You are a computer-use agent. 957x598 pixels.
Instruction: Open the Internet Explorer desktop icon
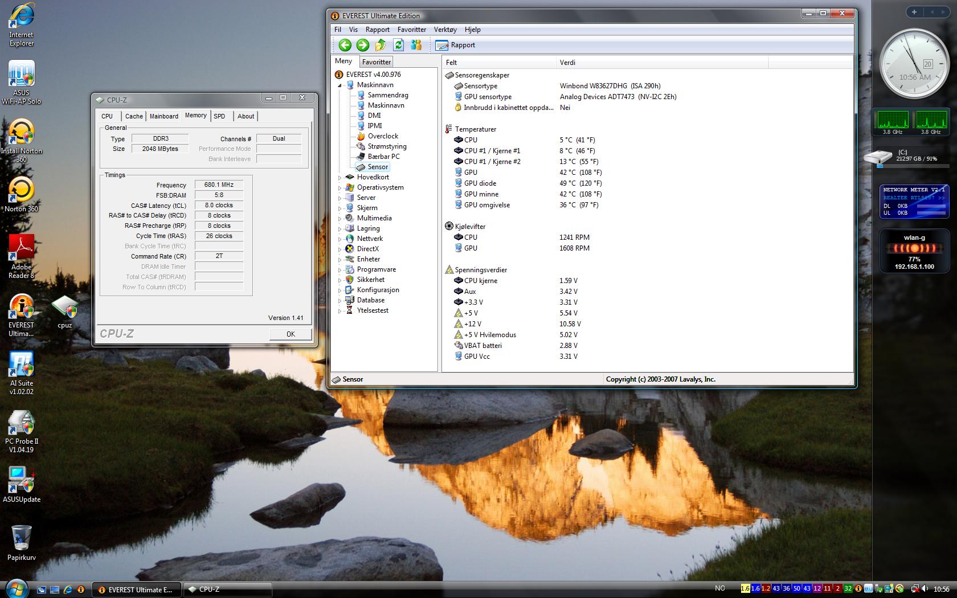[x=21, y=25]
